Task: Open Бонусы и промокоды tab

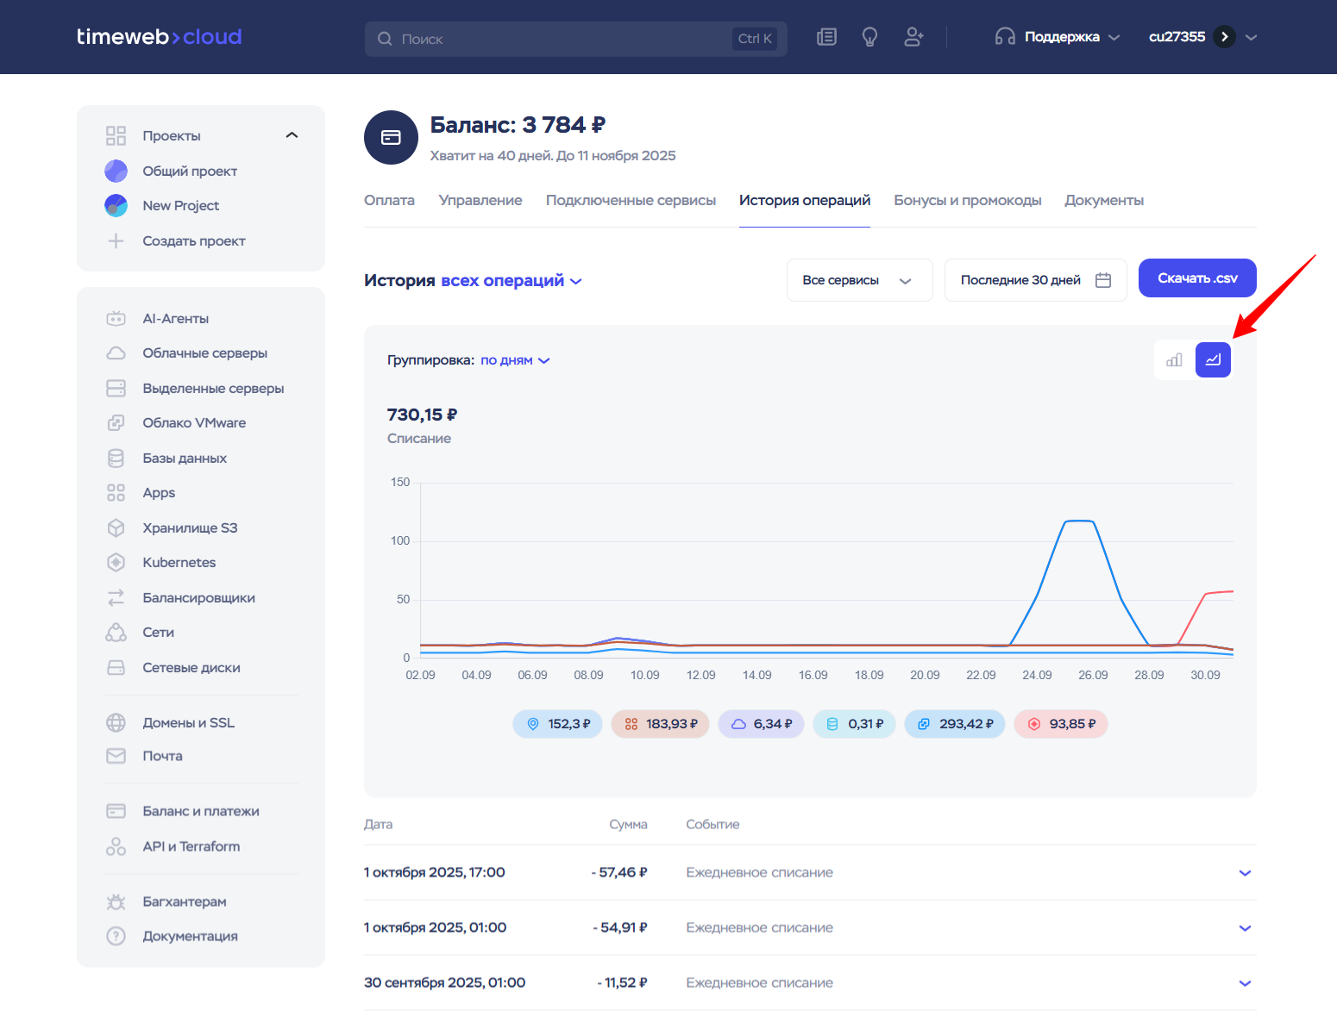Action: point(967,201)
